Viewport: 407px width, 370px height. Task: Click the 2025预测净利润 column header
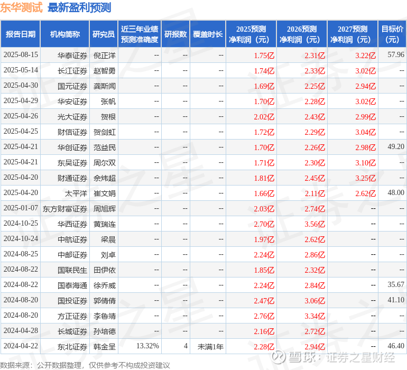251,34
